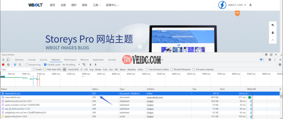Screen dimensions: 283x119
Task: Click the import HAR upload icon
Action: pos(91,65)
